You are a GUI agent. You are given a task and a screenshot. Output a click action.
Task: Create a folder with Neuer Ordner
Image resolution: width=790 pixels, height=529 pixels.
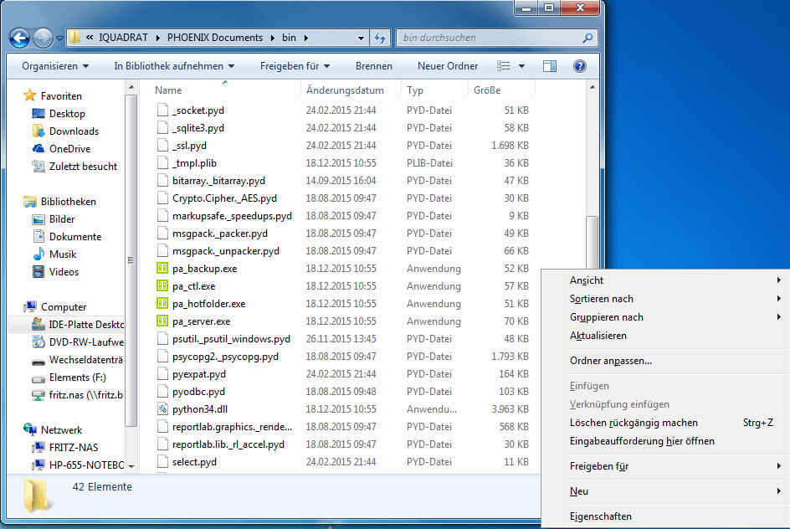pos(448,66)
